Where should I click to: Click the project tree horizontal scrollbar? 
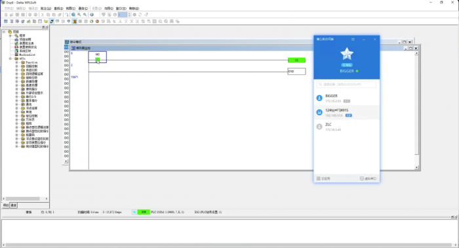[x=25, y=199]
